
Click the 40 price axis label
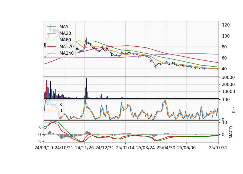coord(225,69)
